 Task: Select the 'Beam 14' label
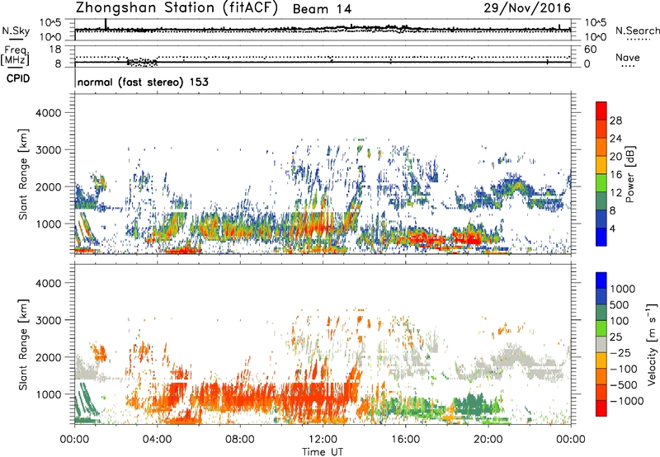tap(322, 9)
